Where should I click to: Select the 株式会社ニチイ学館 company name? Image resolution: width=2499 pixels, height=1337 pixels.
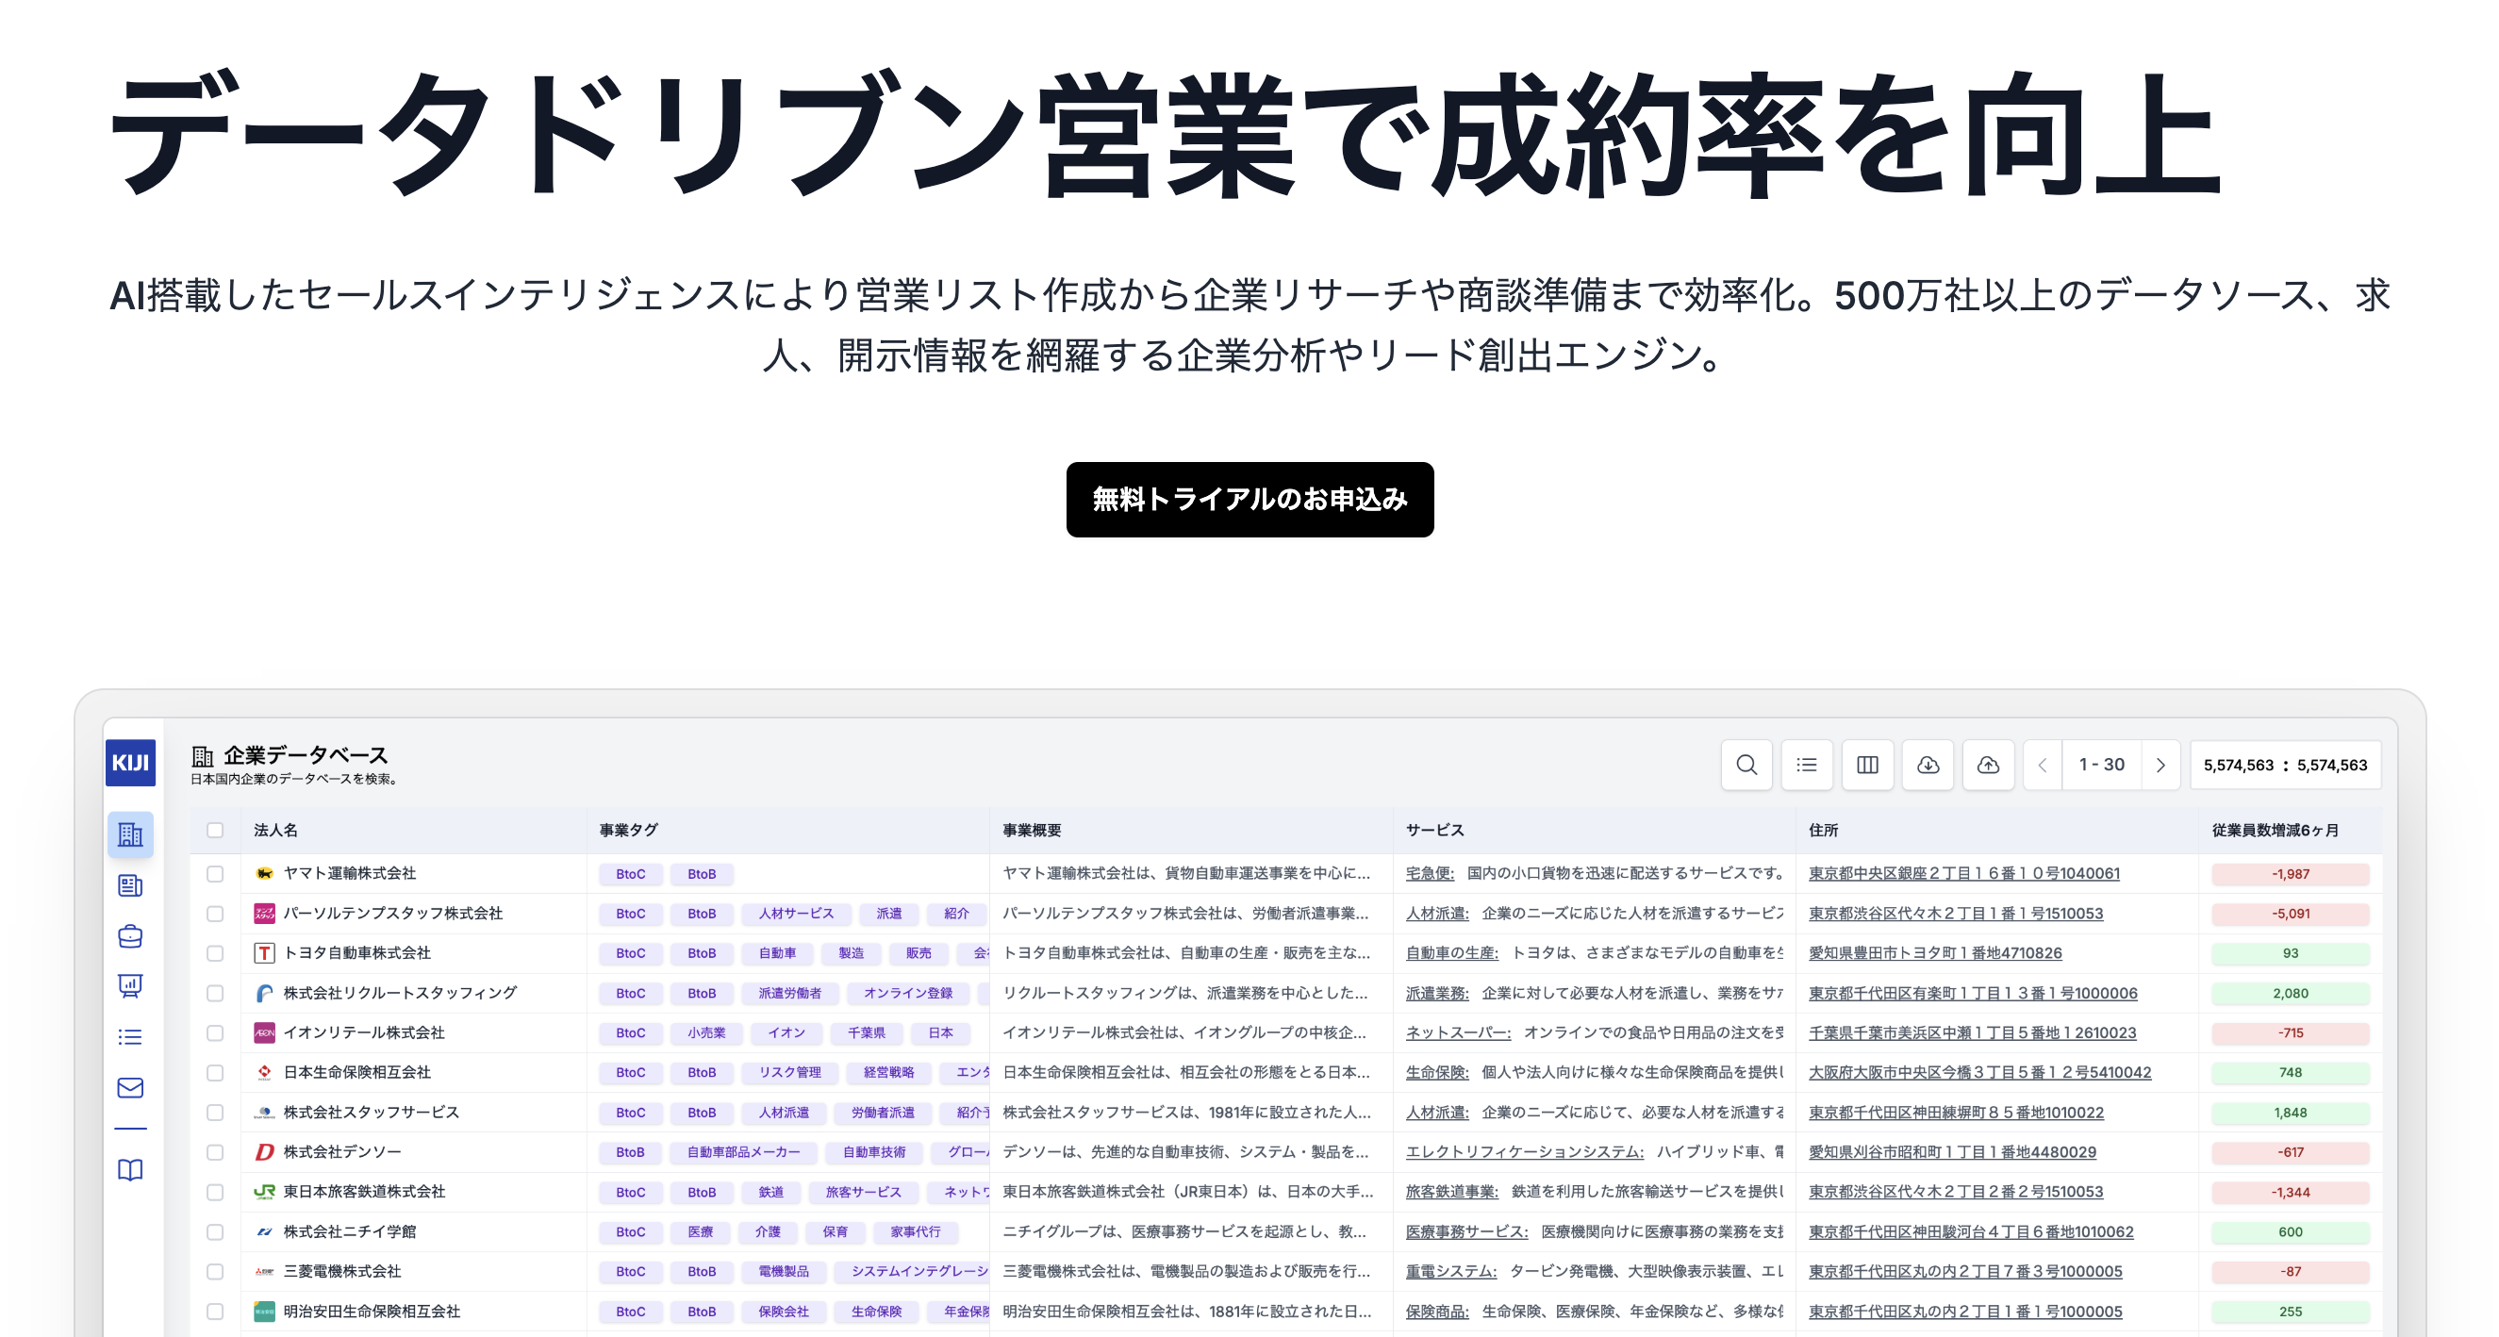(349, 1231)
